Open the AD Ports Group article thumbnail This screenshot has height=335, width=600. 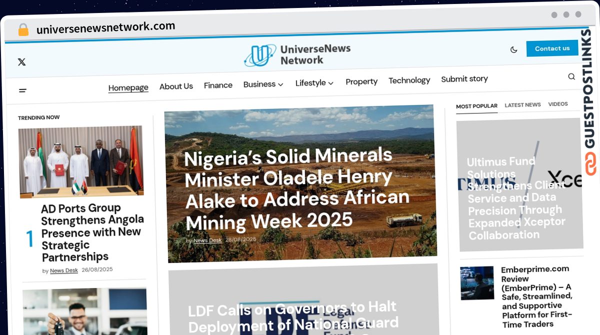81,161
